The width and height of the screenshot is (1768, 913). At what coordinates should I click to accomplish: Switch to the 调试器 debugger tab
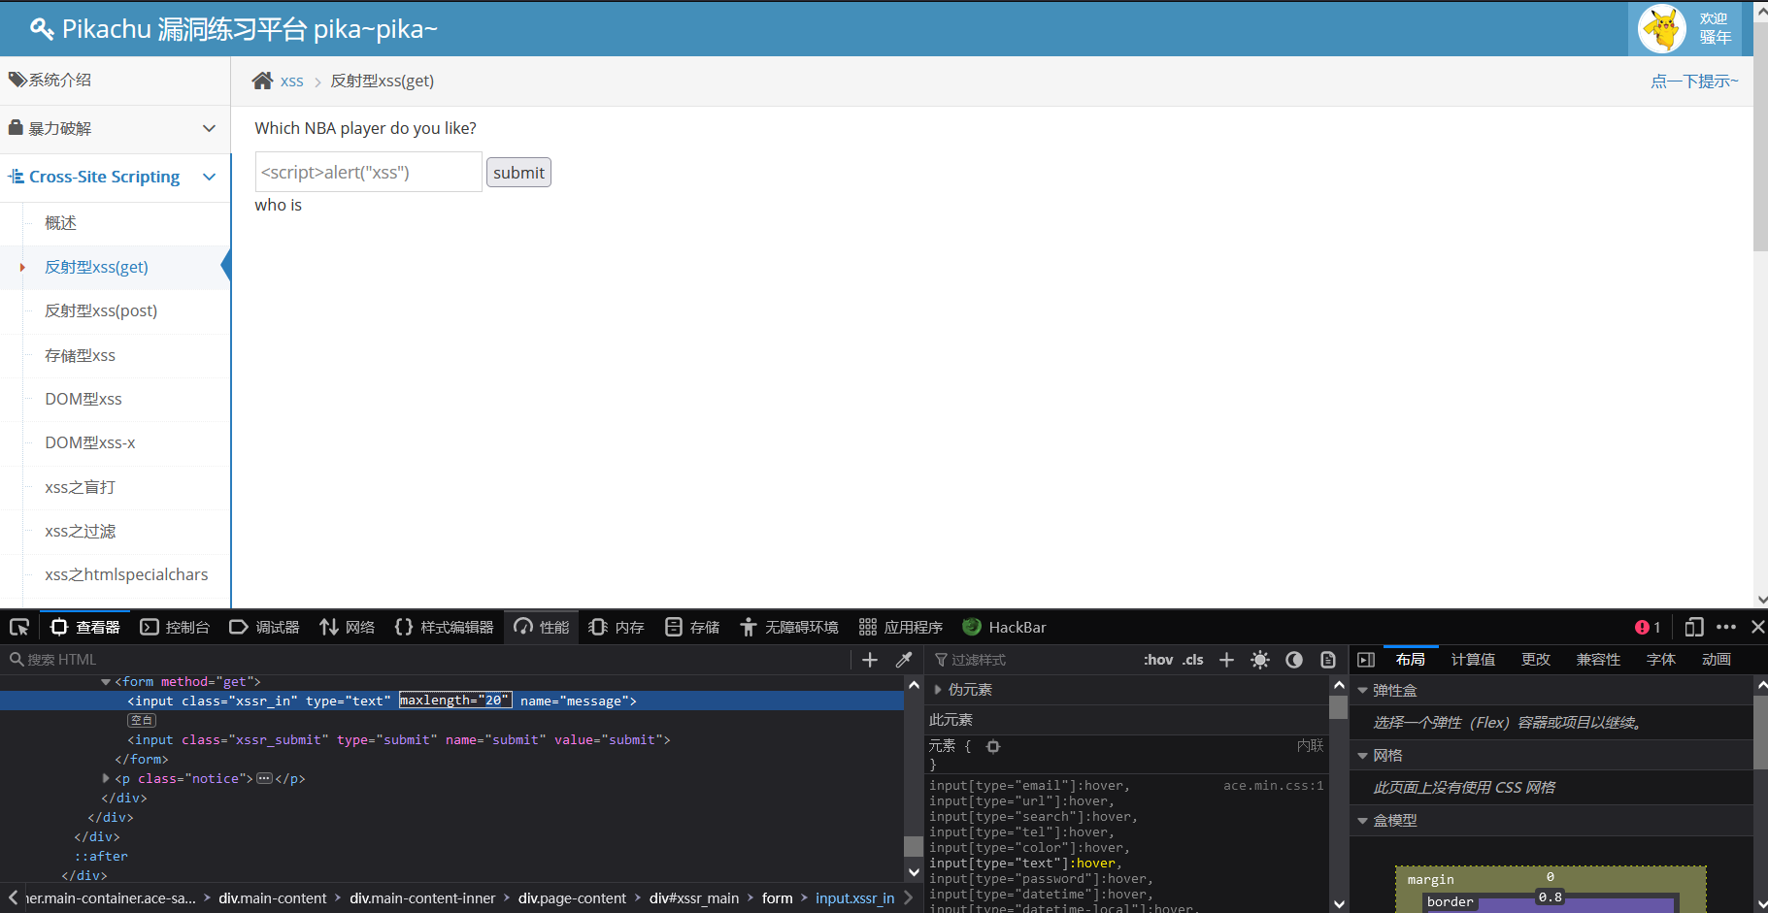[x=264, y=627]
